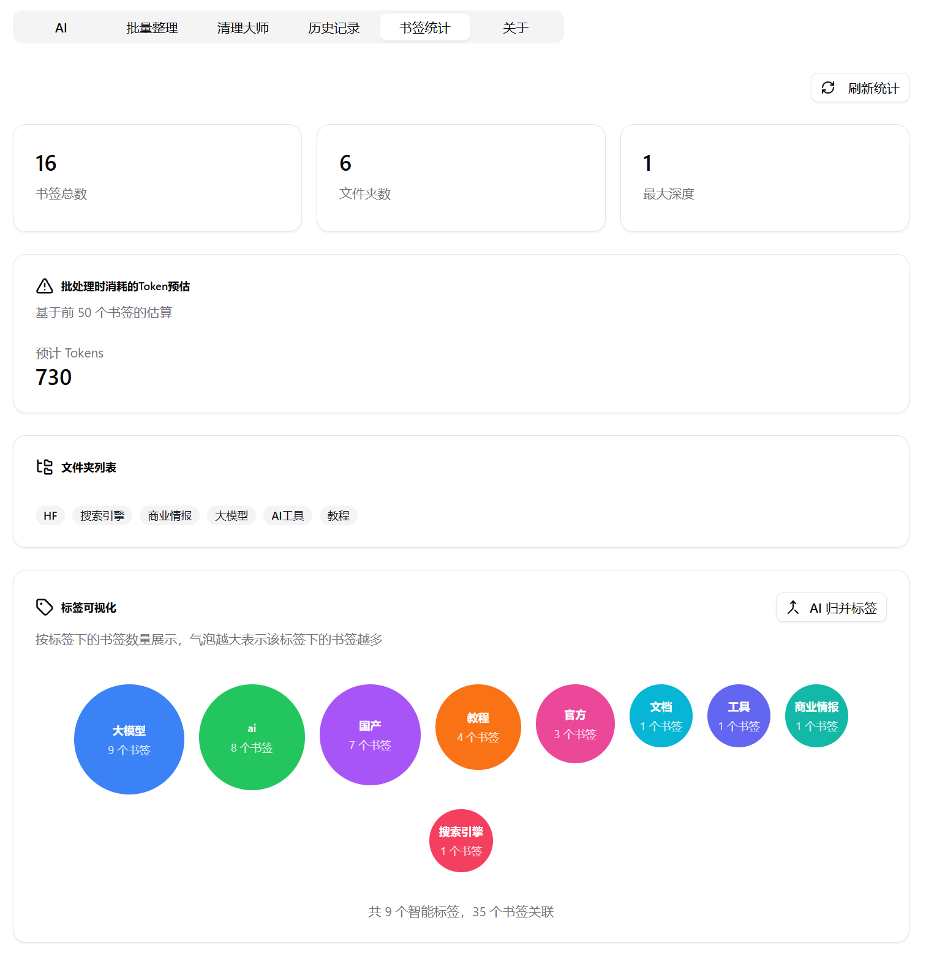The width and height of the screenshot is (926, 953).
Task: Open the 清理大师 tab
Action: click(x=243, y=28)
